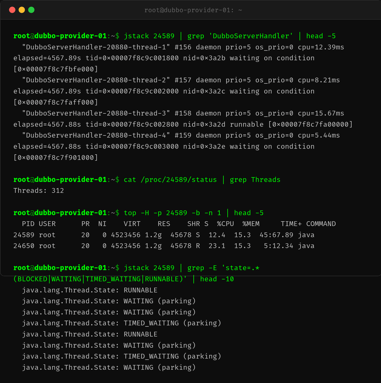
Task: Click 'head -10' in the last command
Action: pyautogui.click(x=217, y=279)
